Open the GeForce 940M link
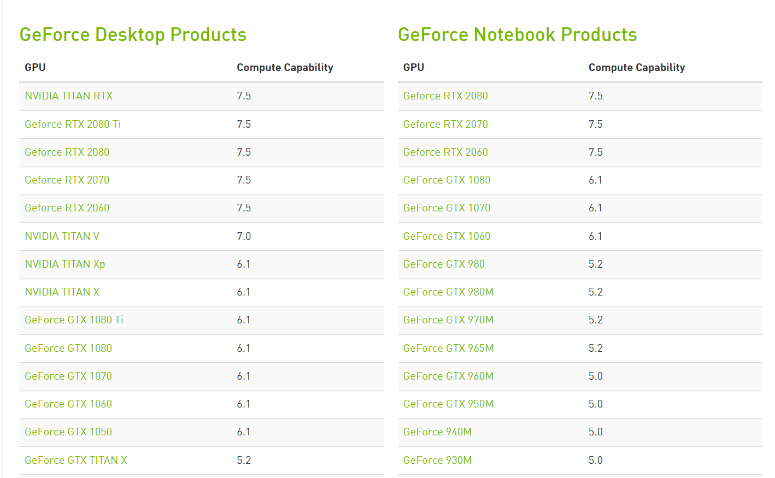The width and height of the screenshot is (775, 478). pyautogui.click(x=437, y=432)
